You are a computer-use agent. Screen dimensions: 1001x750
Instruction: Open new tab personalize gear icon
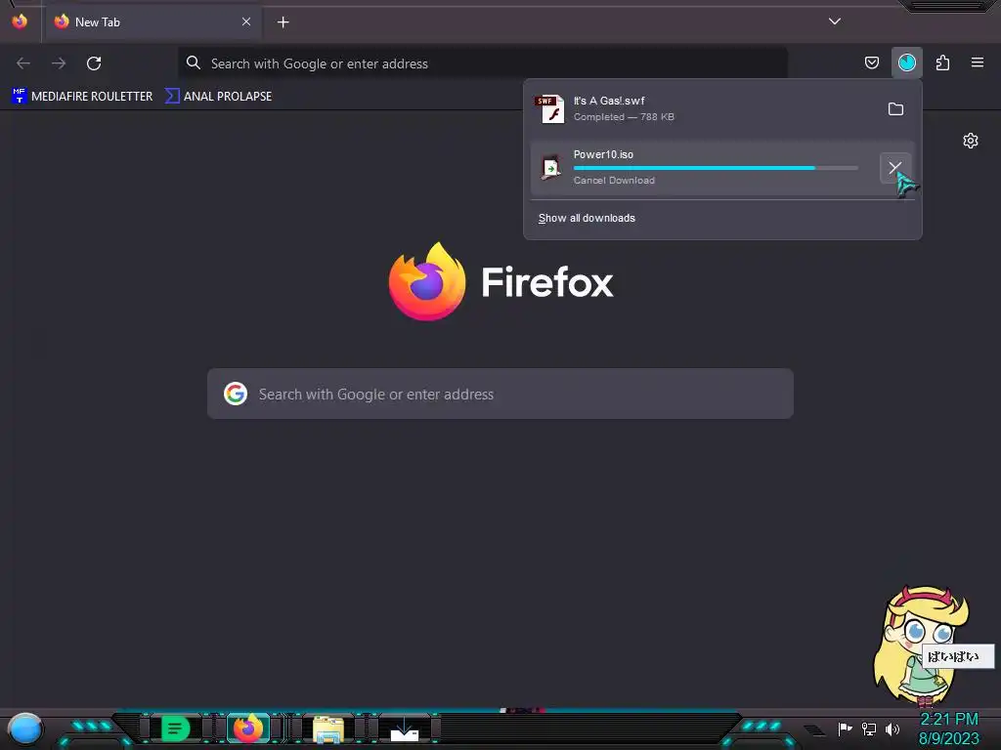[971, 141]
